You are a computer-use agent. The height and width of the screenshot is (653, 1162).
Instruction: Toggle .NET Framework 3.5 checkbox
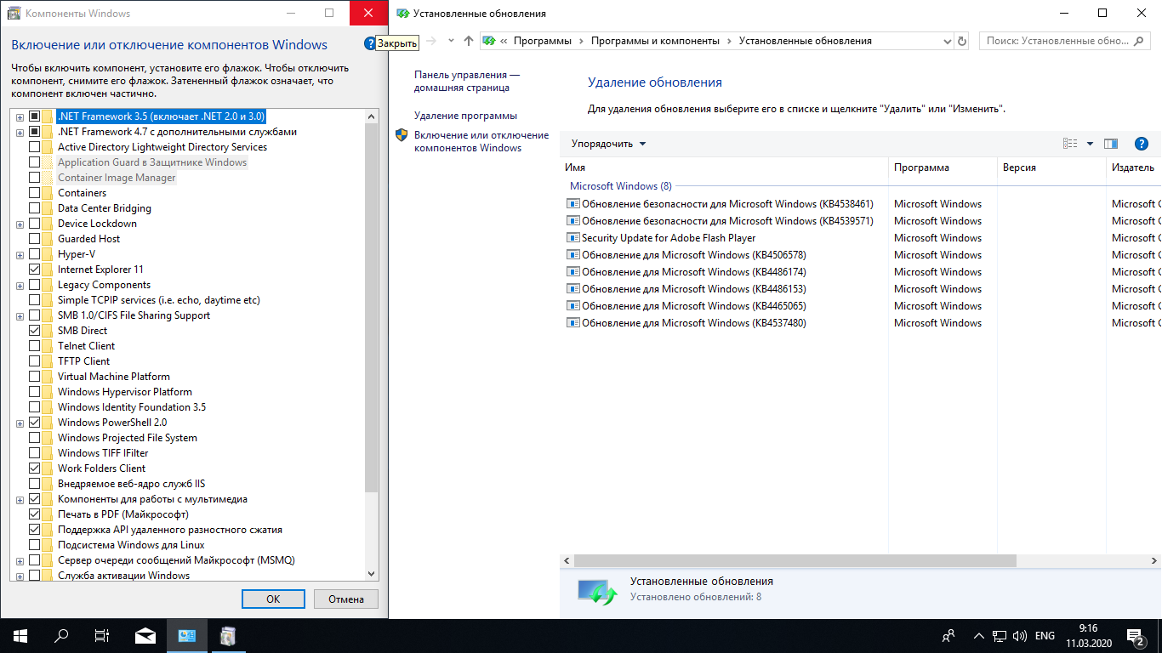35,116
